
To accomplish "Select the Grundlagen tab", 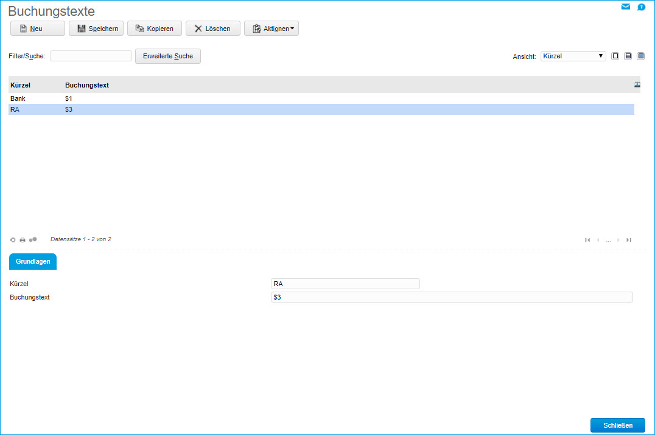I will point(33,261).
